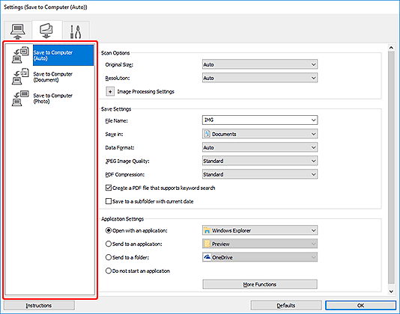Open the Data Format dropdown

[260, 147]
